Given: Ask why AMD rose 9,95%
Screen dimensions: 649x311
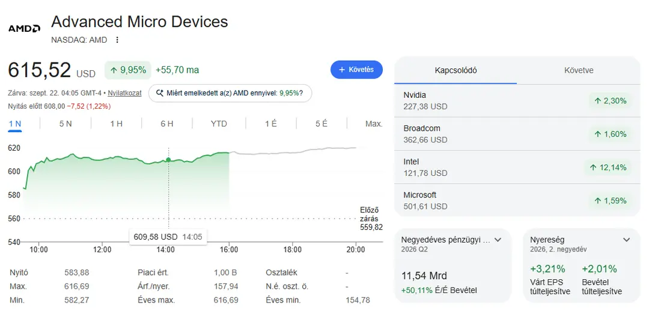Looking at the screenshot, I should pos(230,93).
